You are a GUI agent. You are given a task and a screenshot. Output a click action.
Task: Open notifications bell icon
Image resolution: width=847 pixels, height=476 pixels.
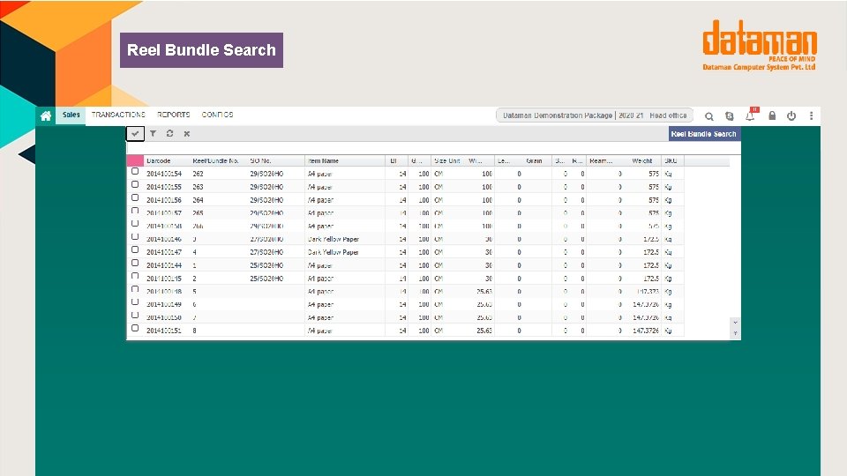[x=750, y=115]
